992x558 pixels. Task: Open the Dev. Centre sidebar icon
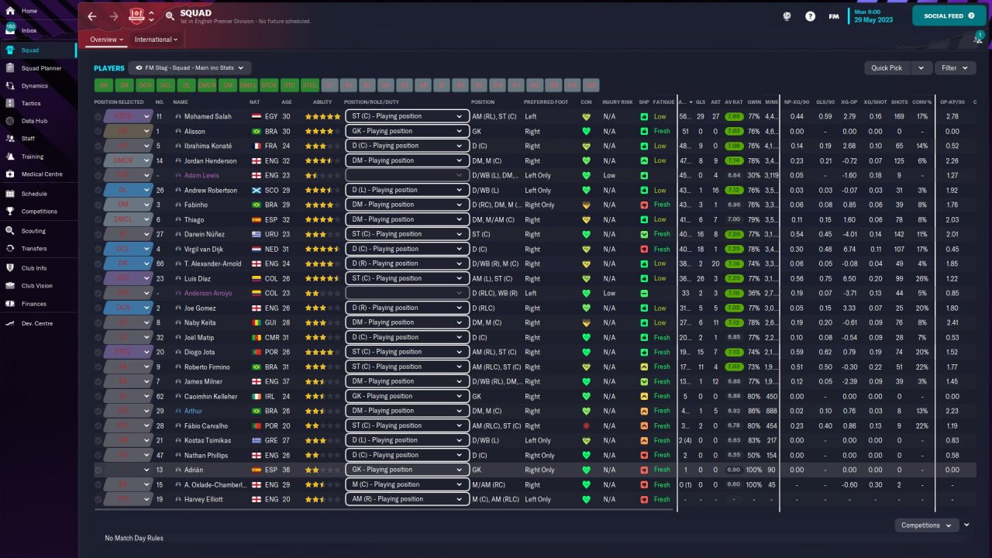10,323
